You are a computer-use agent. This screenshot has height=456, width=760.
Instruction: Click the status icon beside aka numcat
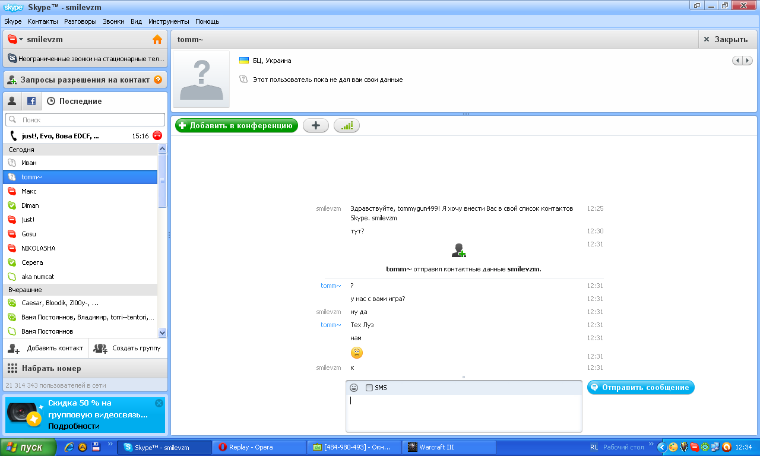11,277
